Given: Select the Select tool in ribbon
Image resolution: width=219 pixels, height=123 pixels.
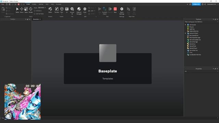Looking at the screenshot, I should (17, 10).
